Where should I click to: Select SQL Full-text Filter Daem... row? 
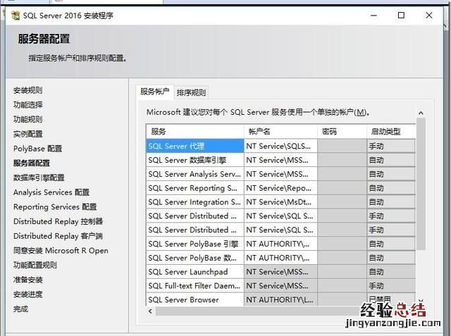(195, 286)
